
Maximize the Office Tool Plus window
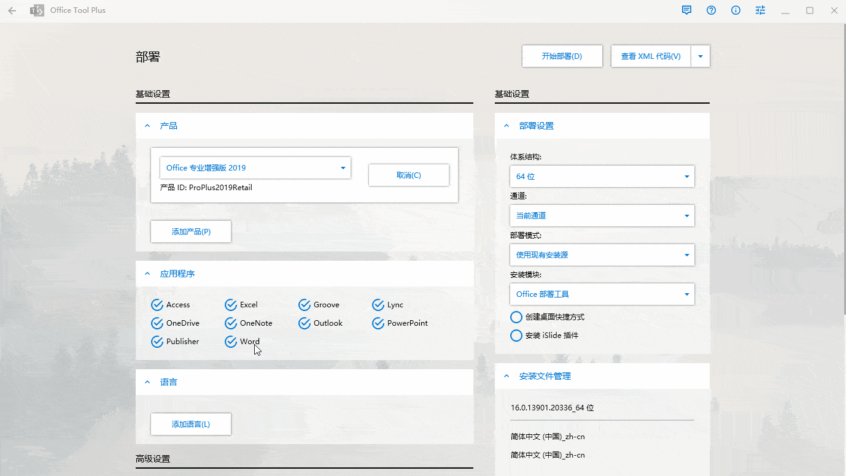[x=810, y=10]
